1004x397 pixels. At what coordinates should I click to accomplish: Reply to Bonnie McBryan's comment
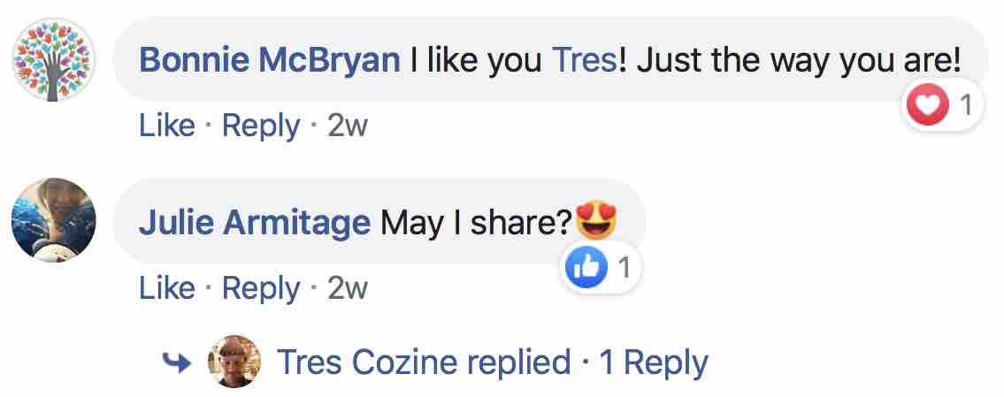click(x=260, y=126)
